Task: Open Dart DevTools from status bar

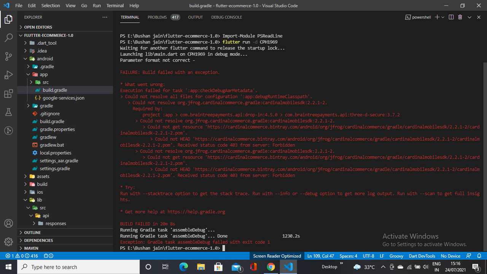Action: (422, 256)
